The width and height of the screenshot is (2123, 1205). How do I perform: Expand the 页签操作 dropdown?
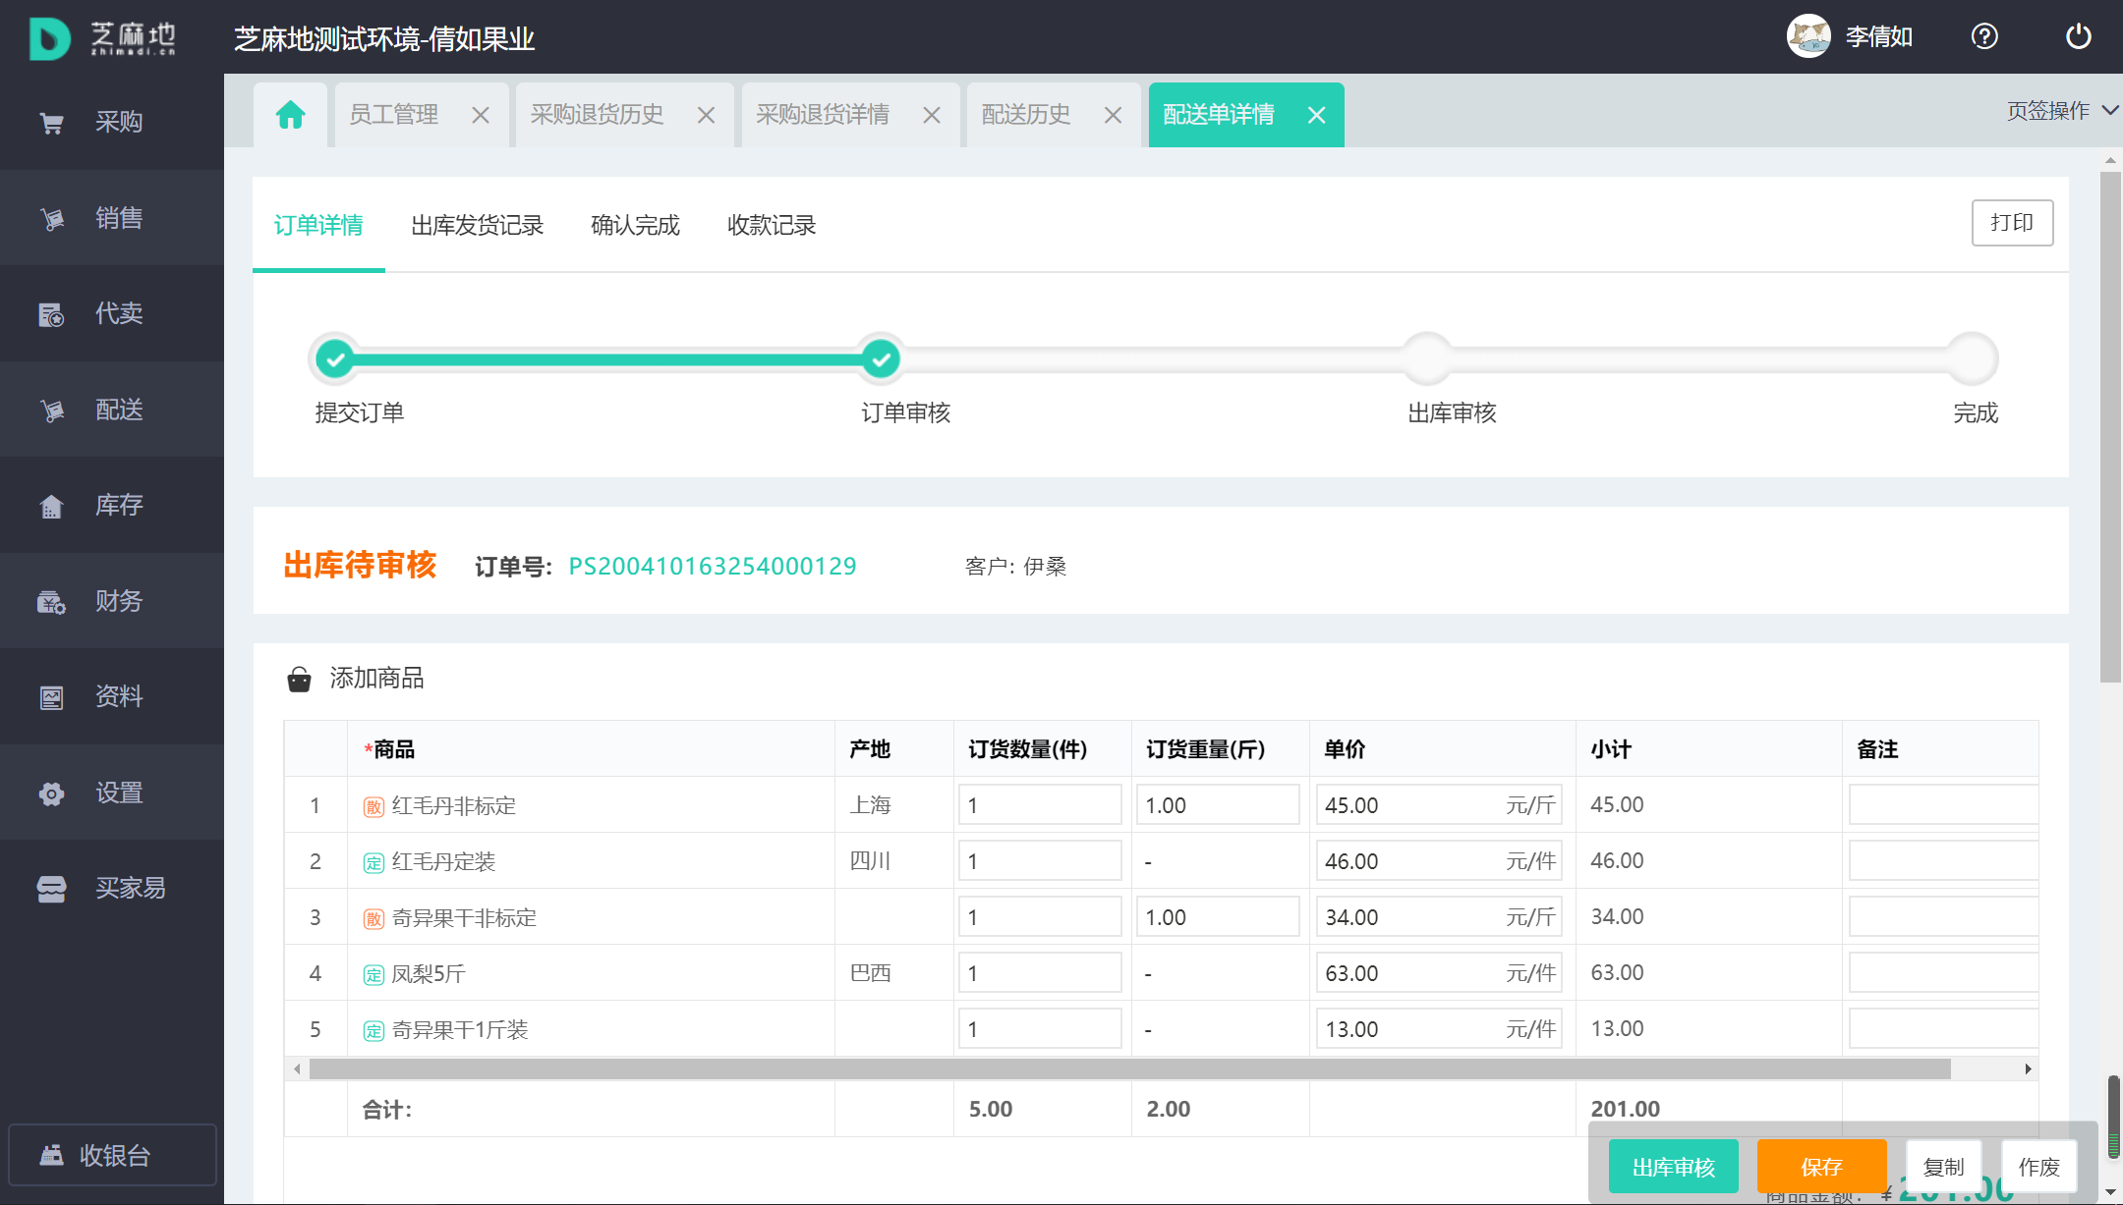(2062, 111)
